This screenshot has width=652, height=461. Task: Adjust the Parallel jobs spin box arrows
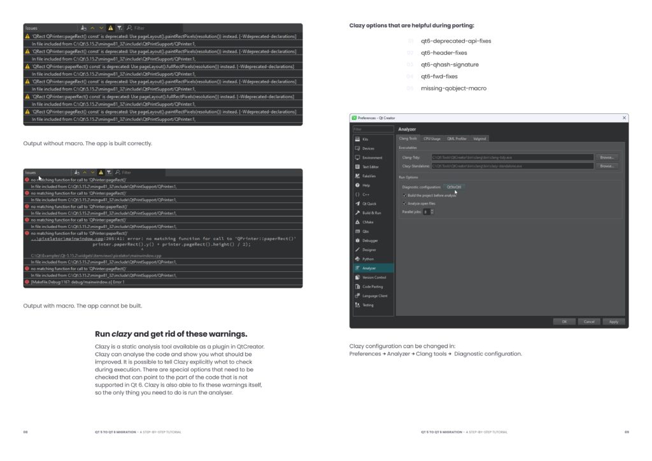pos(432,211)
